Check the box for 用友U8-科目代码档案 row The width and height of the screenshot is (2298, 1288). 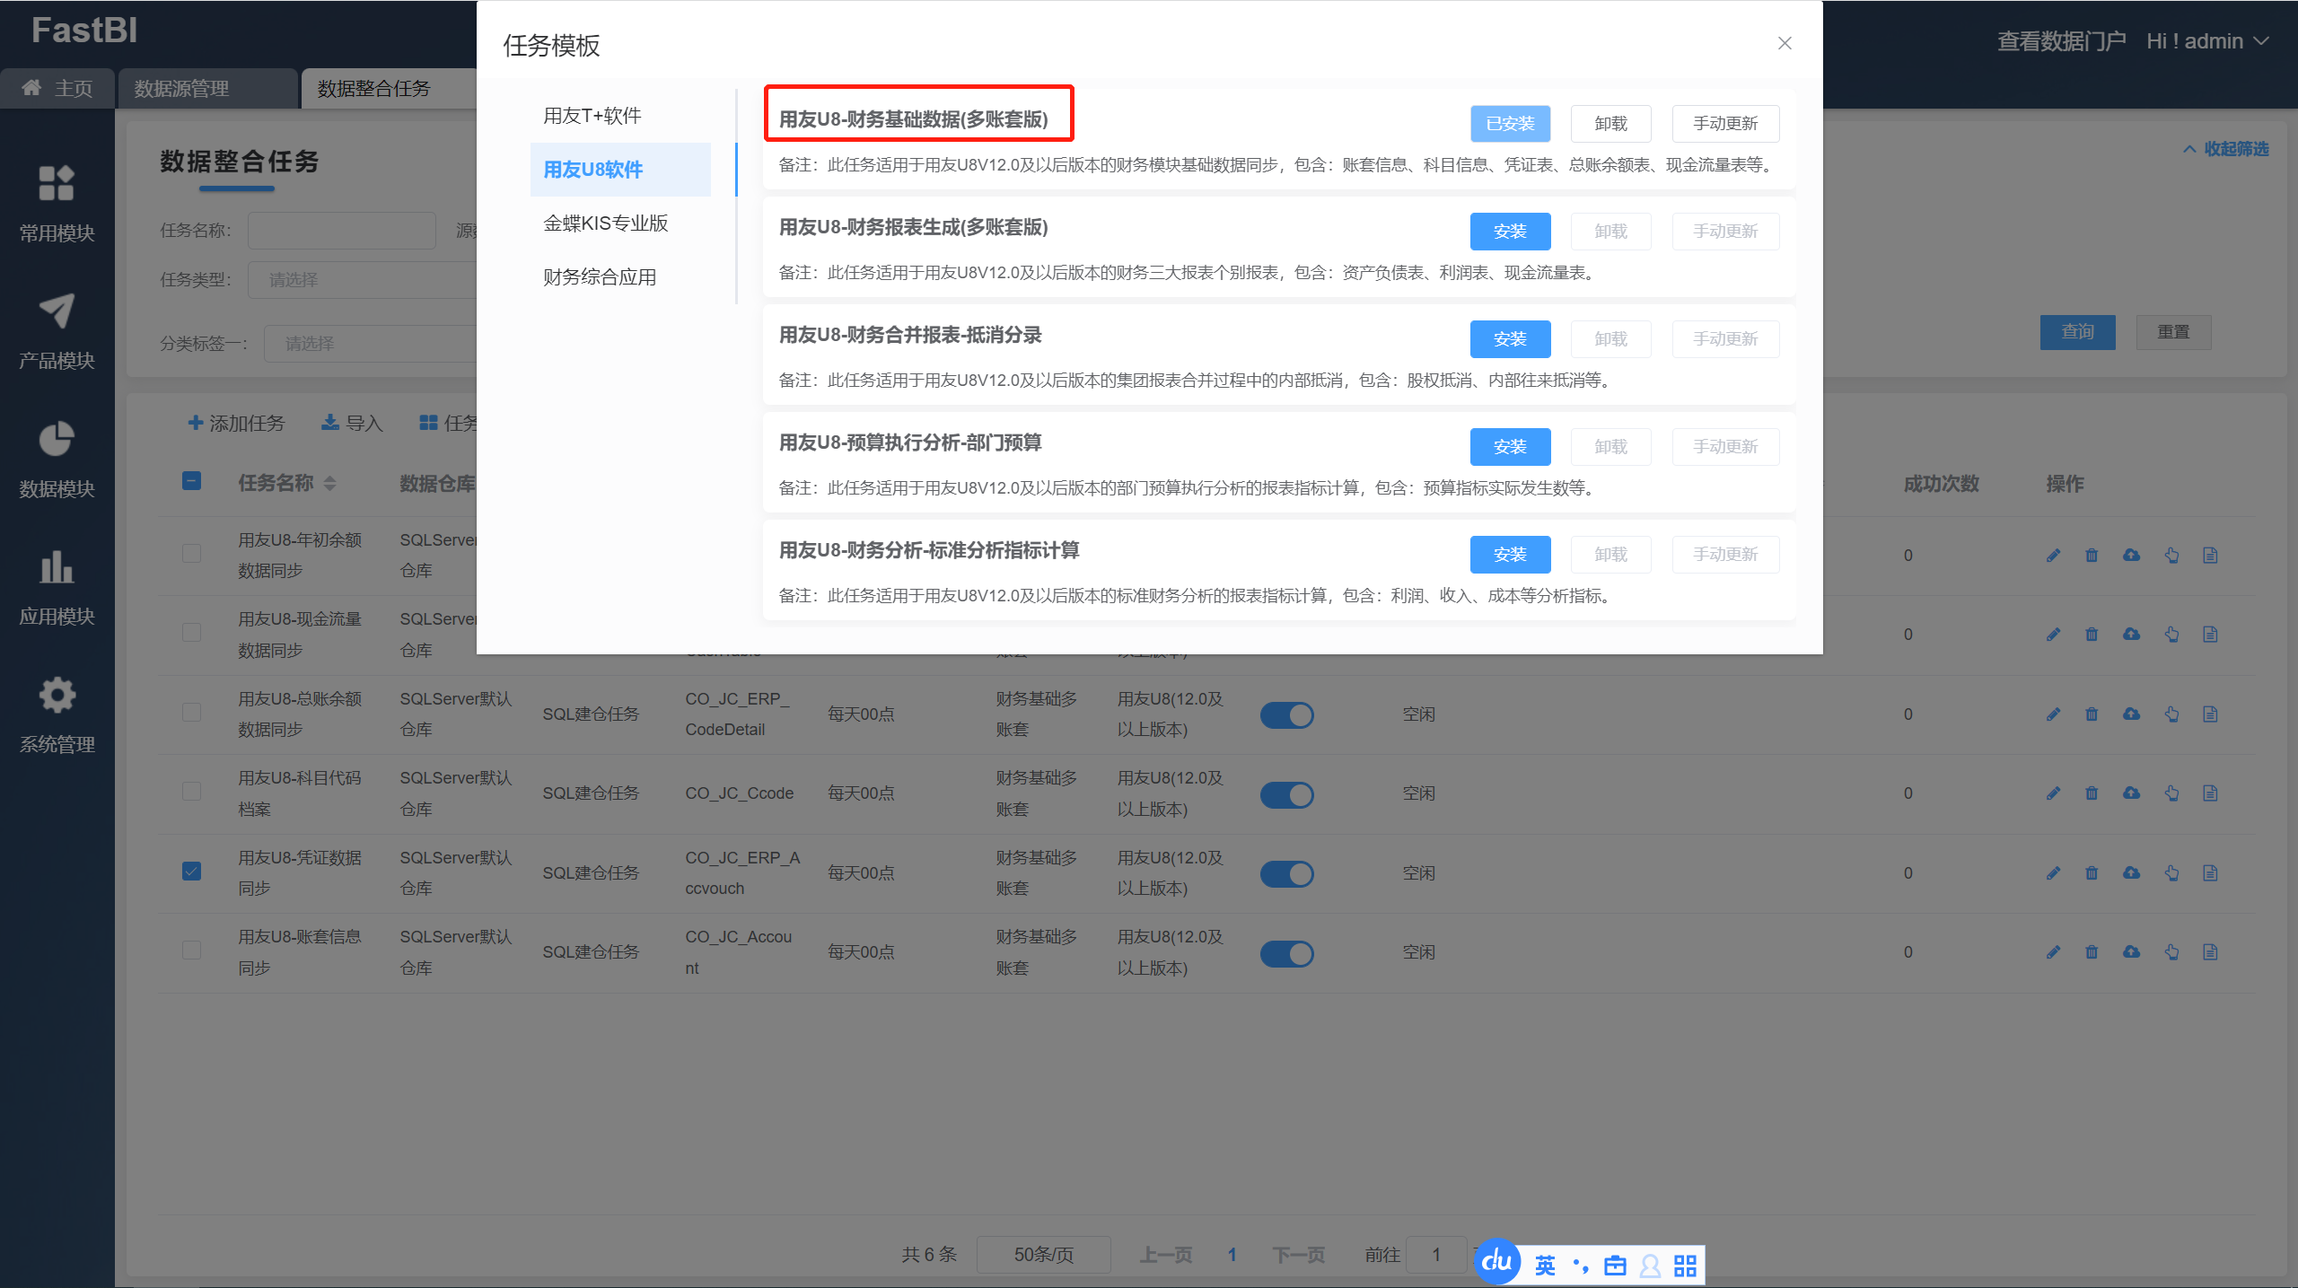tap(191, 792)
